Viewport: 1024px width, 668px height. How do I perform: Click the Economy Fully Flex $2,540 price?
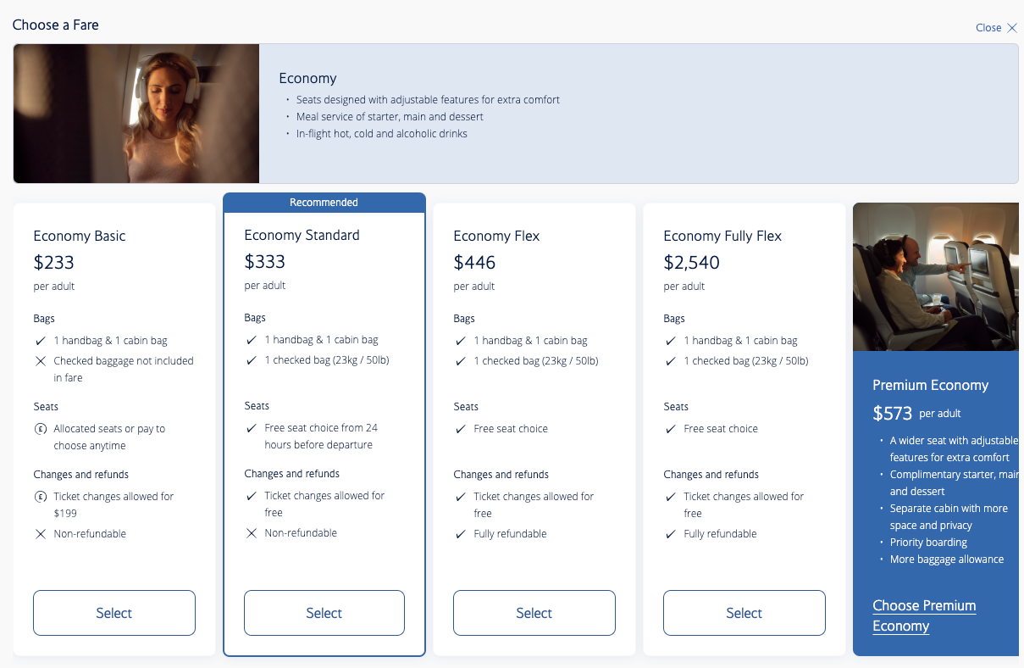[692, 262]
